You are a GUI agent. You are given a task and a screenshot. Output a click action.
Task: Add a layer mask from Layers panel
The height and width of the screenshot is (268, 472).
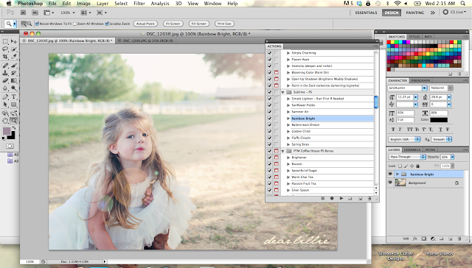tap(424, 239)
